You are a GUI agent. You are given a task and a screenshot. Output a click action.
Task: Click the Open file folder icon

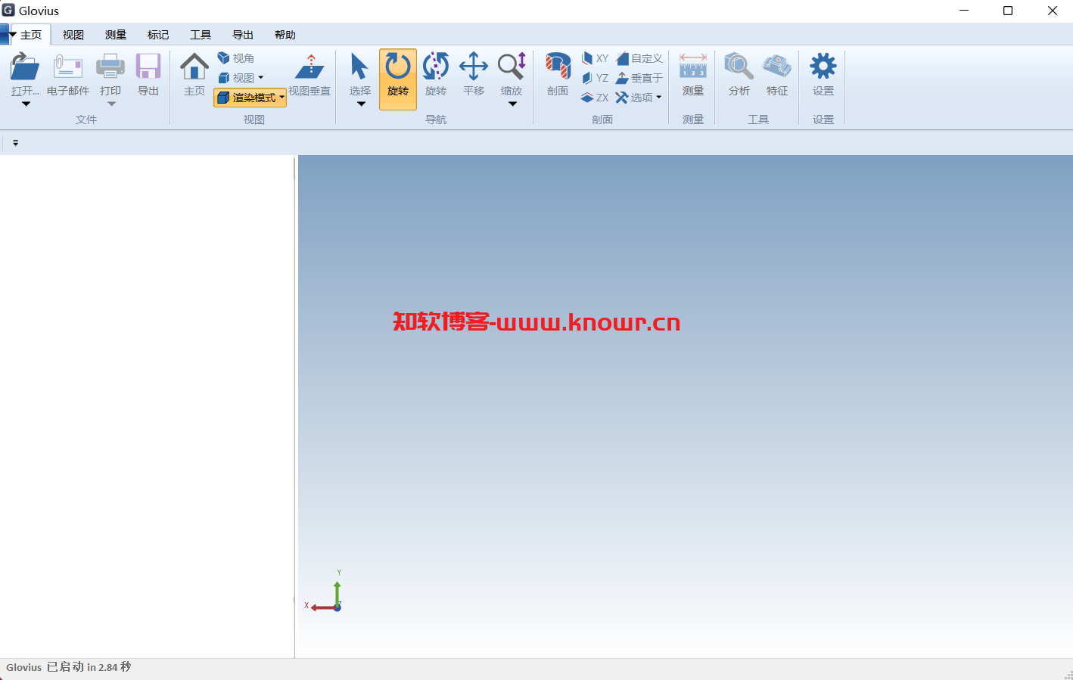coord(25,67)
